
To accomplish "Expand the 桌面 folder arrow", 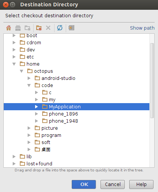I will [29, 150].
